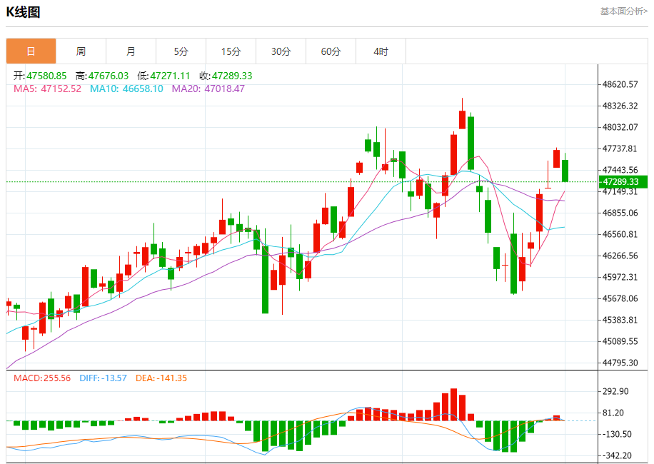Click the MA5: 47152.52 legend

point(48,89)
